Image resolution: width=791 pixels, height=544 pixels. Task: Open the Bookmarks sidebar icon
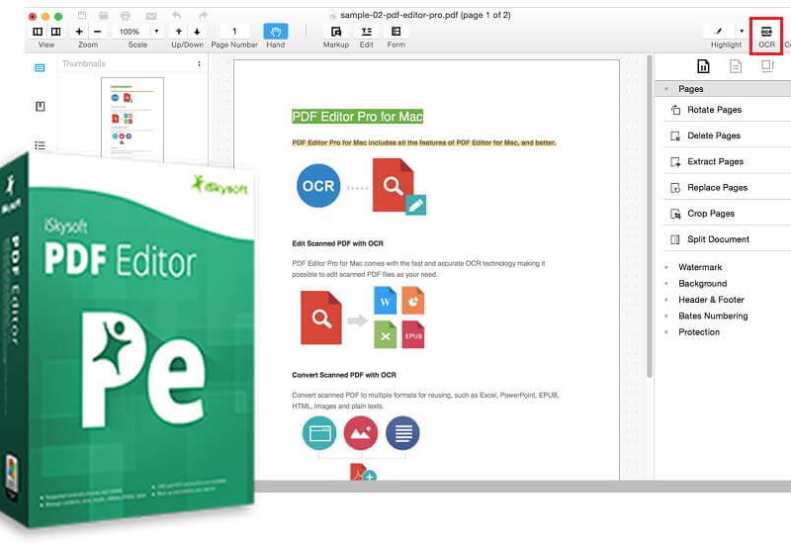(x=40, y=106)
